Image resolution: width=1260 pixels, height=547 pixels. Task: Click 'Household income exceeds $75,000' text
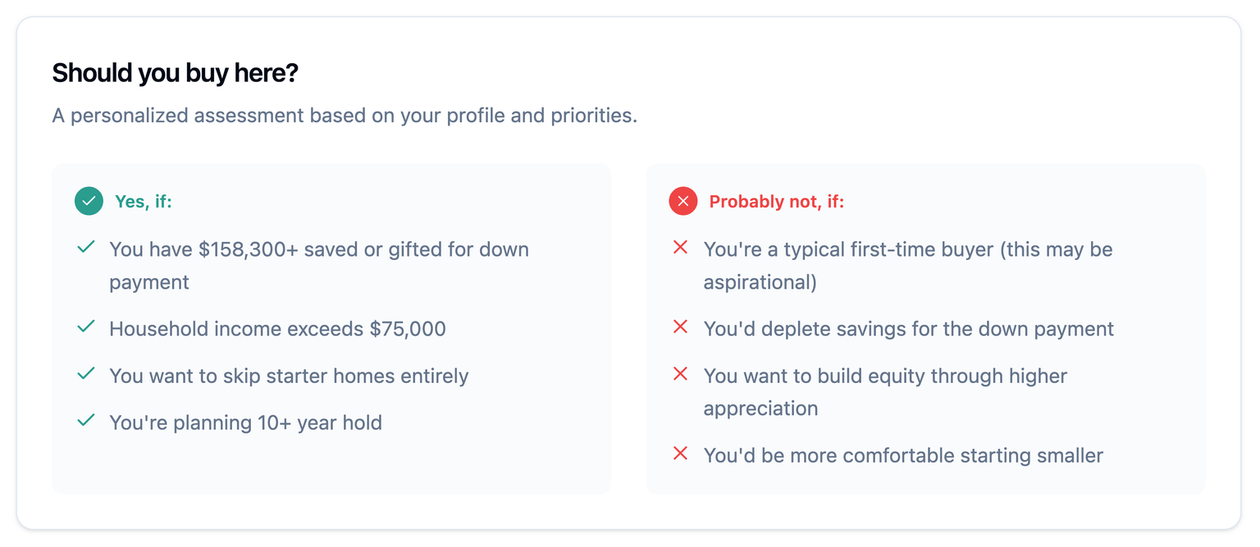point(277,329)
